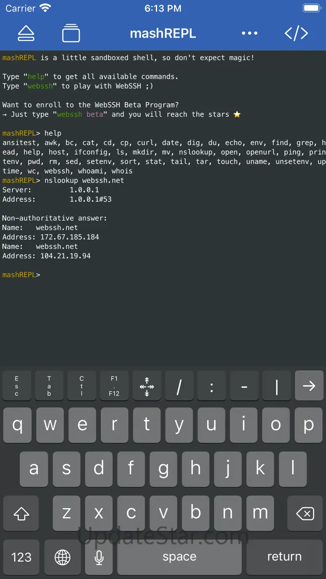Tap the empty mashREPL prompt line

point(21,275)
